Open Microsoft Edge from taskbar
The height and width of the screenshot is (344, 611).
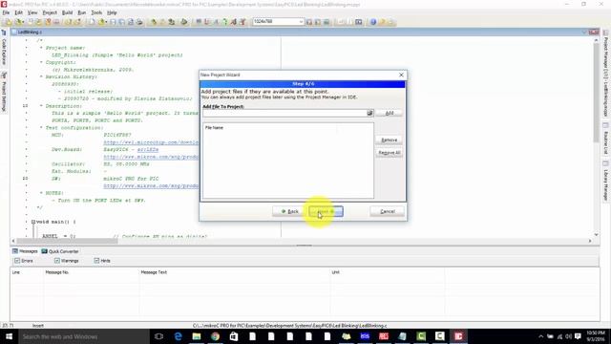pyautogui.click(x=178, y=336)
